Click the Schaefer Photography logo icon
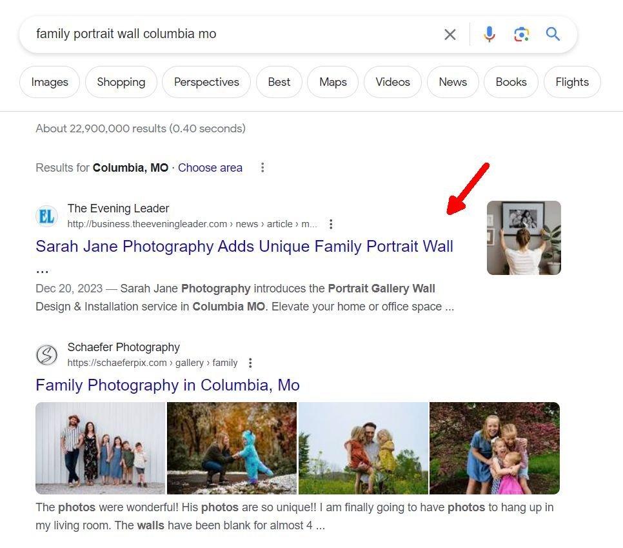This screenshot has height=548, width=623. pyautogui.click(x=47, y=355)
